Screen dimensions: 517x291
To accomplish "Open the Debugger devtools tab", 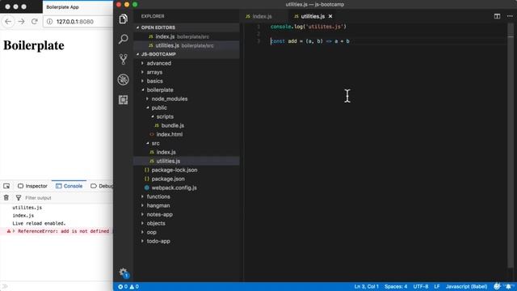I will point(102,186).
